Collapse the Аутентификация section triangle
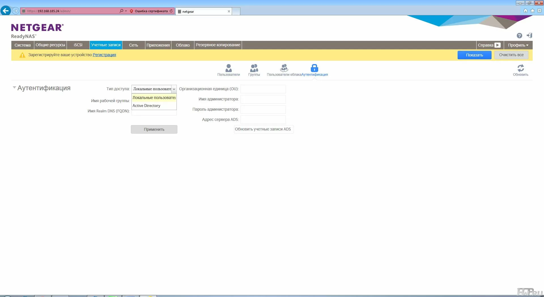Image resolution: width=544 pixels, height=297 pixels. (14, 88)
